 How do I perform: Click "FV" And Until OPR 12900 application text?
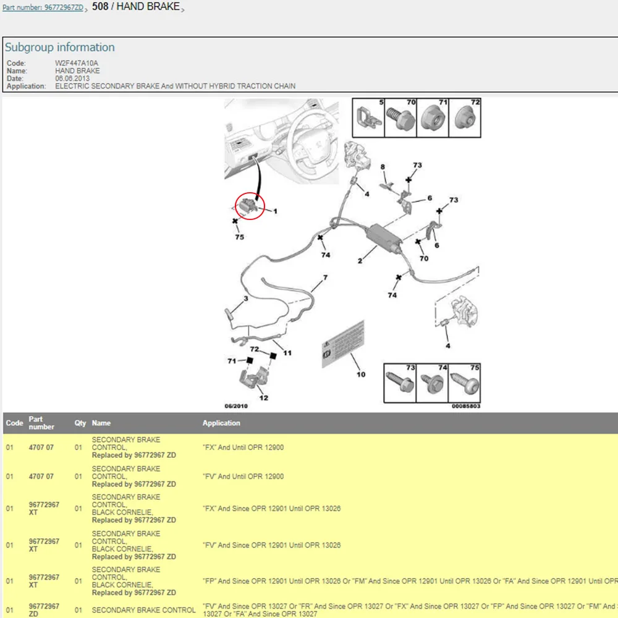coord(243,476)
